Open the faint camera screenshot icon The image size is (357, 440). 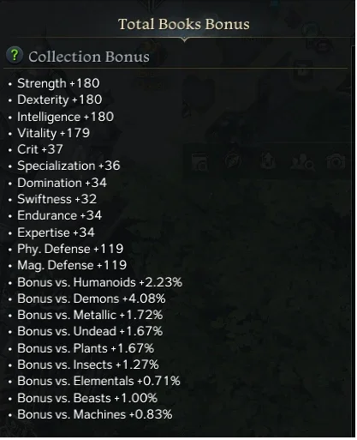(x=336, y=161)
